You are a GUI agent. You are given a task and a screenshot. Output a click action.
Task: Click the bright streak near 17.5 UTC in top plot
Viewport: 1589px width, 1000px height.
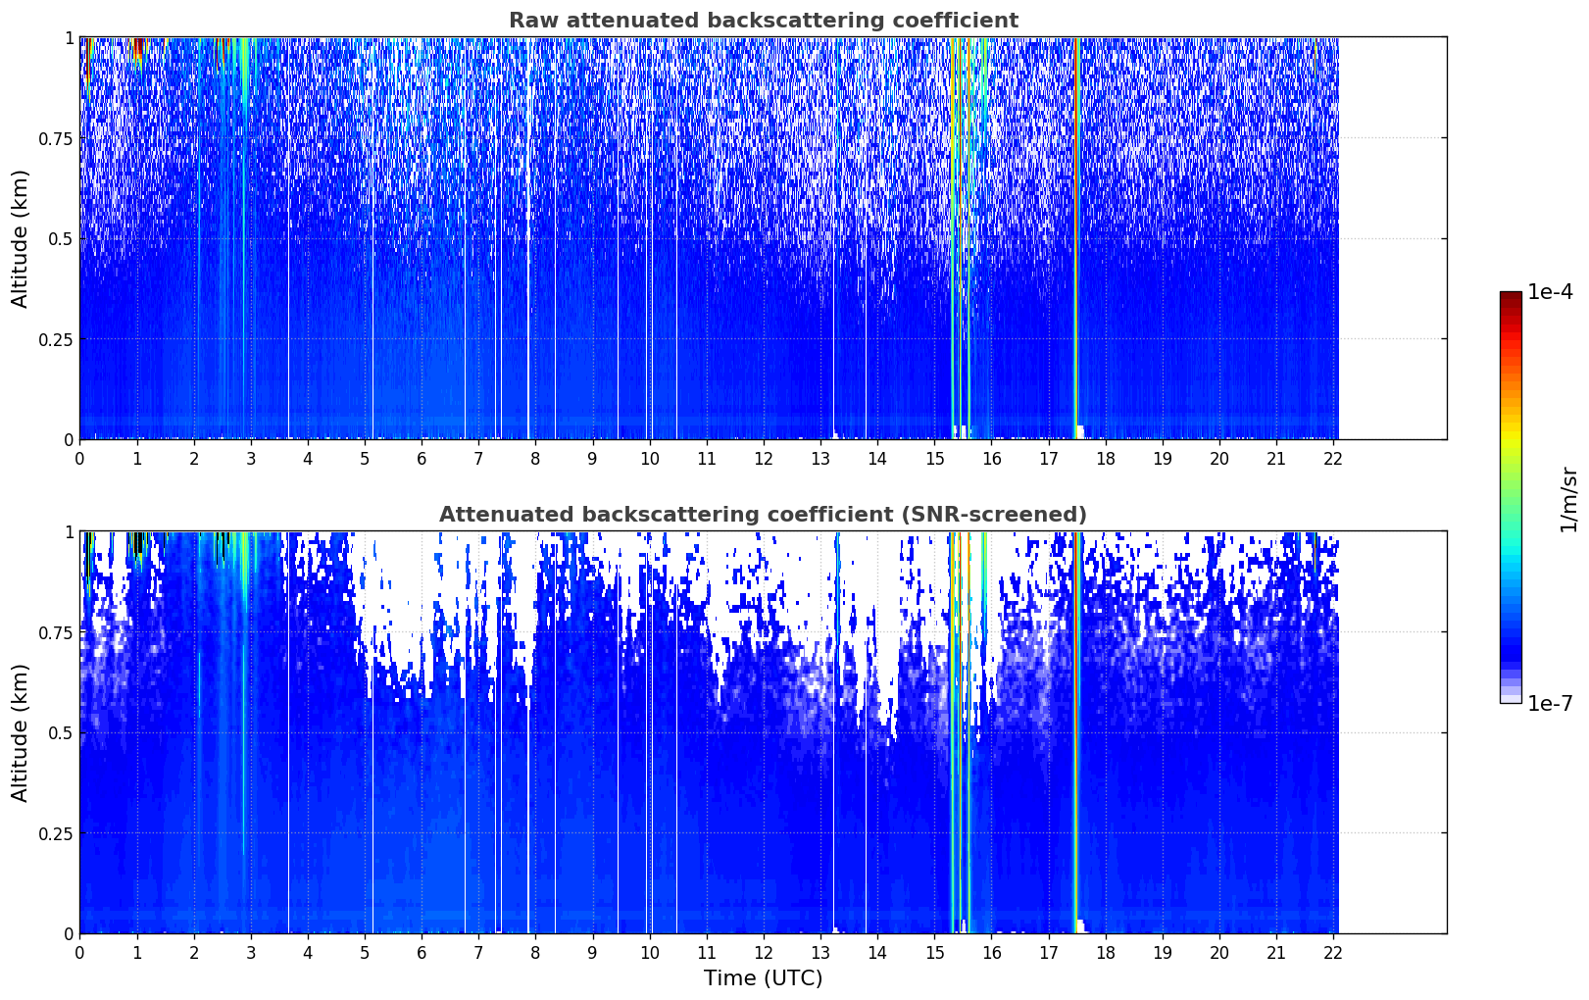tap(1075, 235)
